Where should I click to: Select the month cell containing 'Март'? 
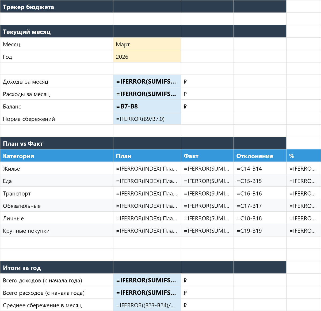pyautogui.click(x=147, y=44)
